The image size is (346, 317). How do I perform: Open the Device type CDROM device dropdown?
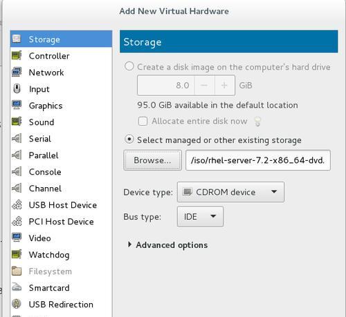230,192
